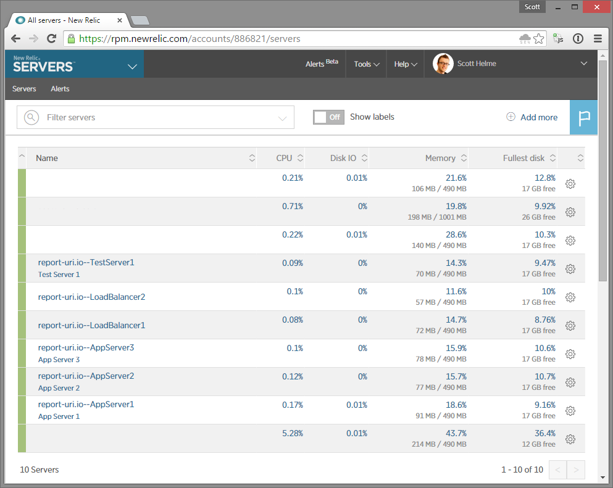Click the green padlock security icon
613x488 pixels.
[71, 39]
